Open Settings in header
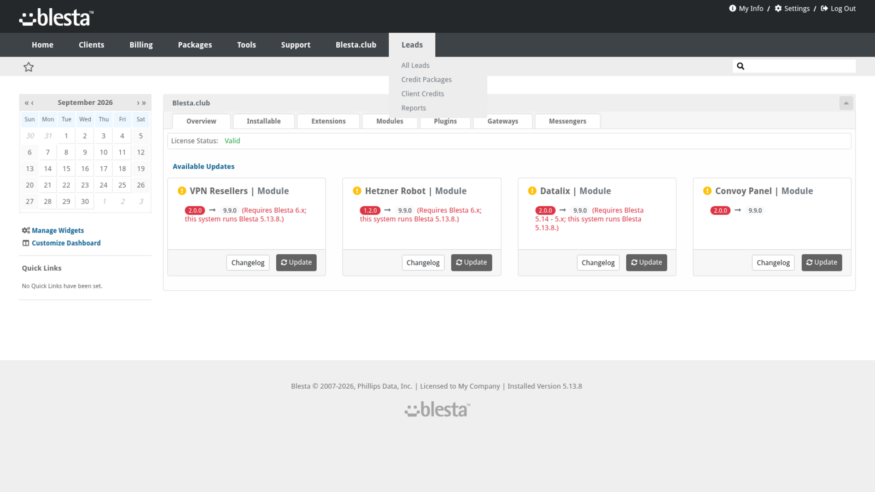 [792, 9]
